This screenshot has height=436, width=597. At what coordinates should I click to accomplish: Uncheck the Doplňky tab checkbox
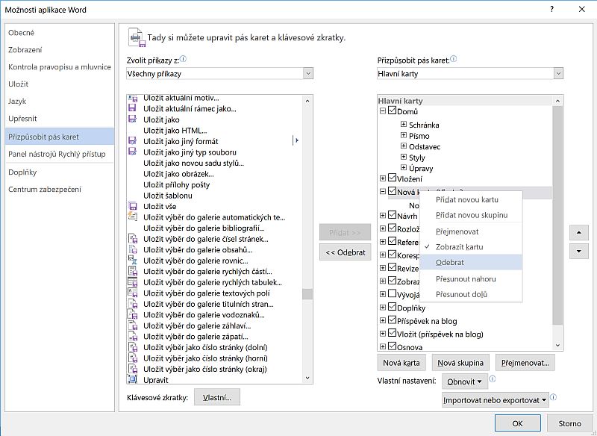(393, 307)
